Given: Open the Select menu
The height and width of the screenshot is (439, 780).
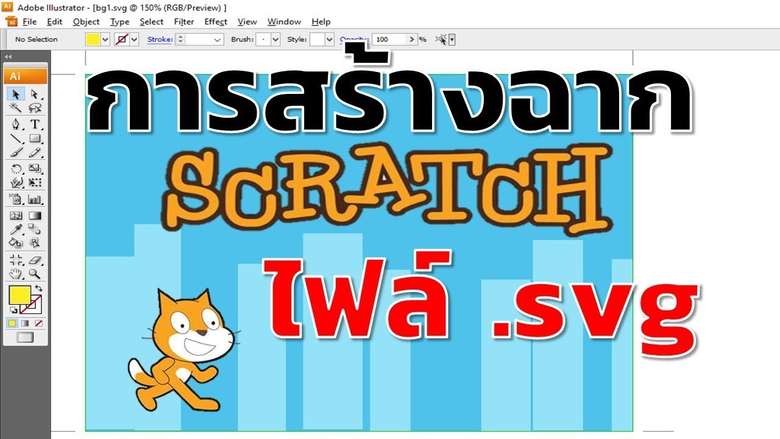Looking at the screenshot, I should pyautogui.click(x=151, y=21).
